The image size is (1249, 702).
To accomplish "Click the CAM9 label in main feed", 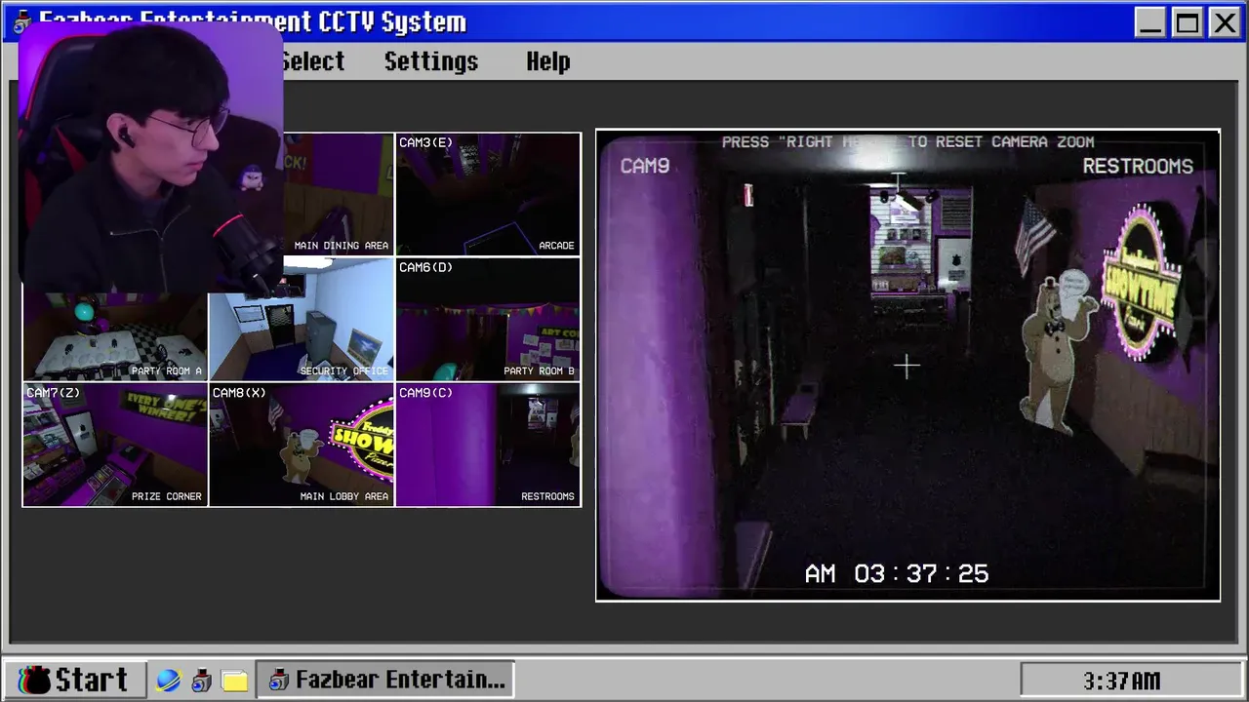I will [645, 167].
